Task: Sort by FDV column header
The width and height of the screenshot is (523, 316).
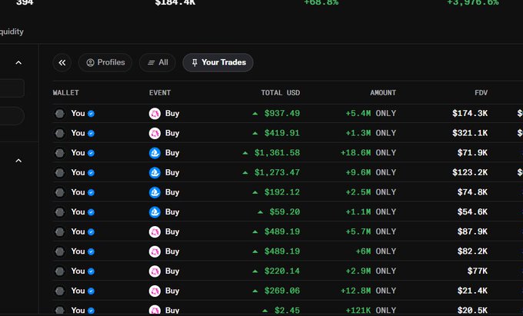Action: click(x=481, y=93)
